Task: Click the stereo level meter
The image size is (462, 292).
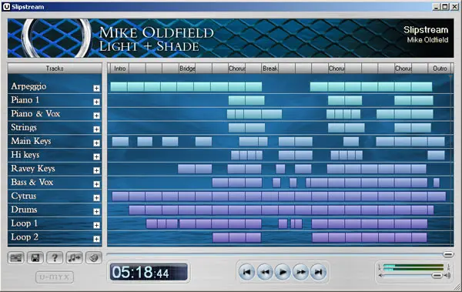Action: coord(413,267)
